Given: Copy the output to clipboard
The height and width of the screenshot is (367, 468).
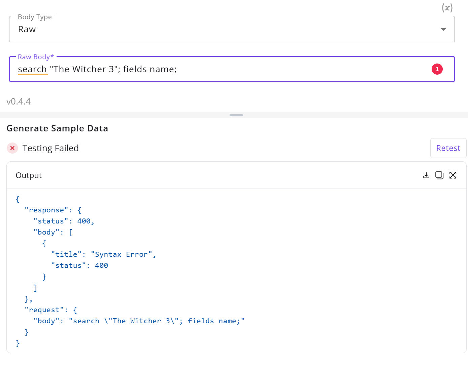Looking at the screenshot, I should [x=439, y=175].
